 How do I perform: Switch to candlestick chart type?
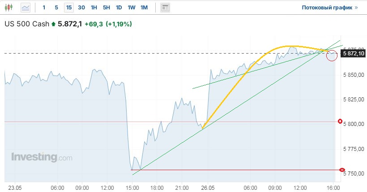(10, 8)
